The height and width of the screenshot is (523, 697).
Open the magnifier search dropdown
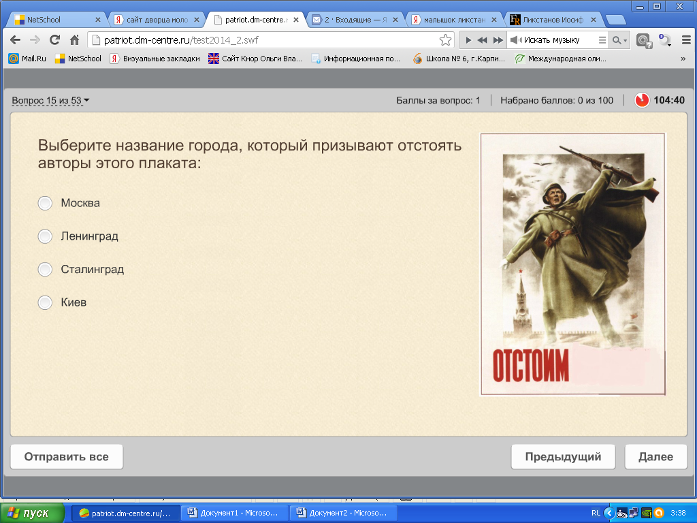(619, 40)
